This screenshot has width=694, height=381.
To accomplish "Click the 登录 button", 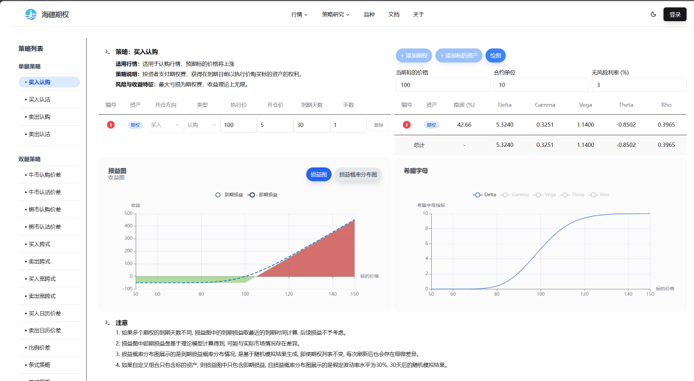I will 675,14.
